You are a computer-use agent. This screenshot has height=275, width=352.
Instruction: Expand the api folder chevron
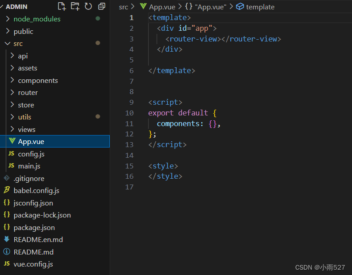click(x=12, y=56)
